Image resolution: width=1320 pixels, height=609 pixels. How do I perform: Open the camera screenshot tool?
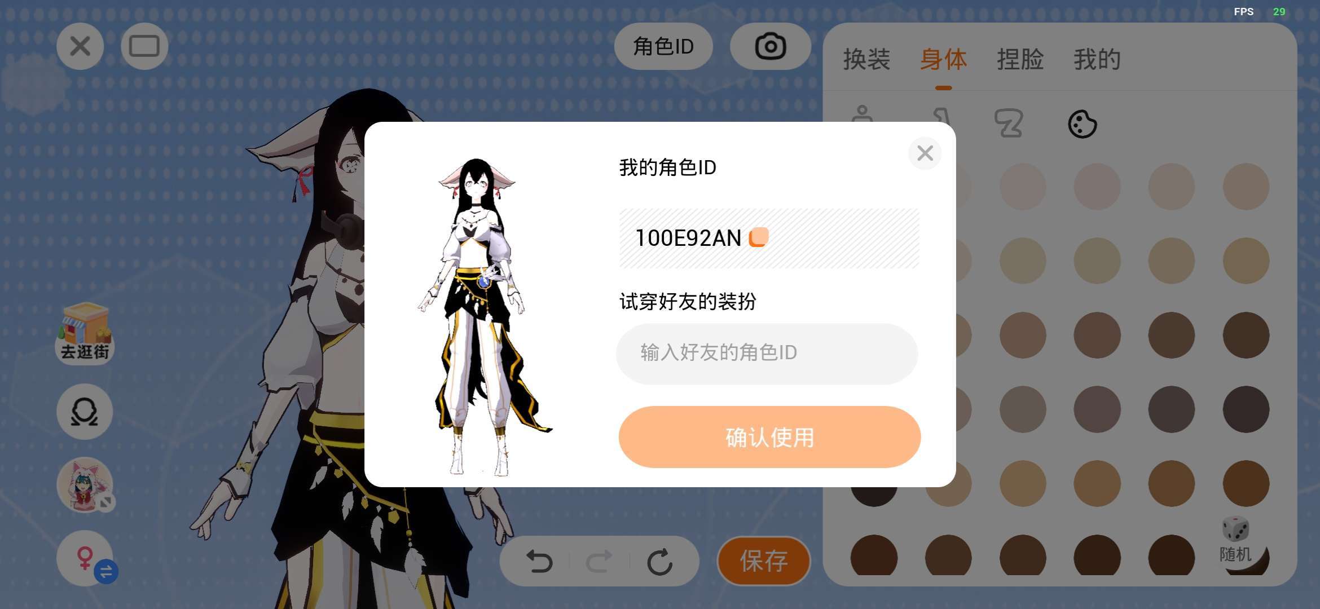pyautogui.click(x=771, y=46)
